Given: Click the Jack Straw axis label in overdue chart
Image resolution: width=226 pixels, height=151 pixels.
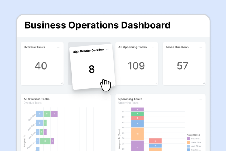Looking at the screenshot, I should pyautogui.click(x=32, y=136).
